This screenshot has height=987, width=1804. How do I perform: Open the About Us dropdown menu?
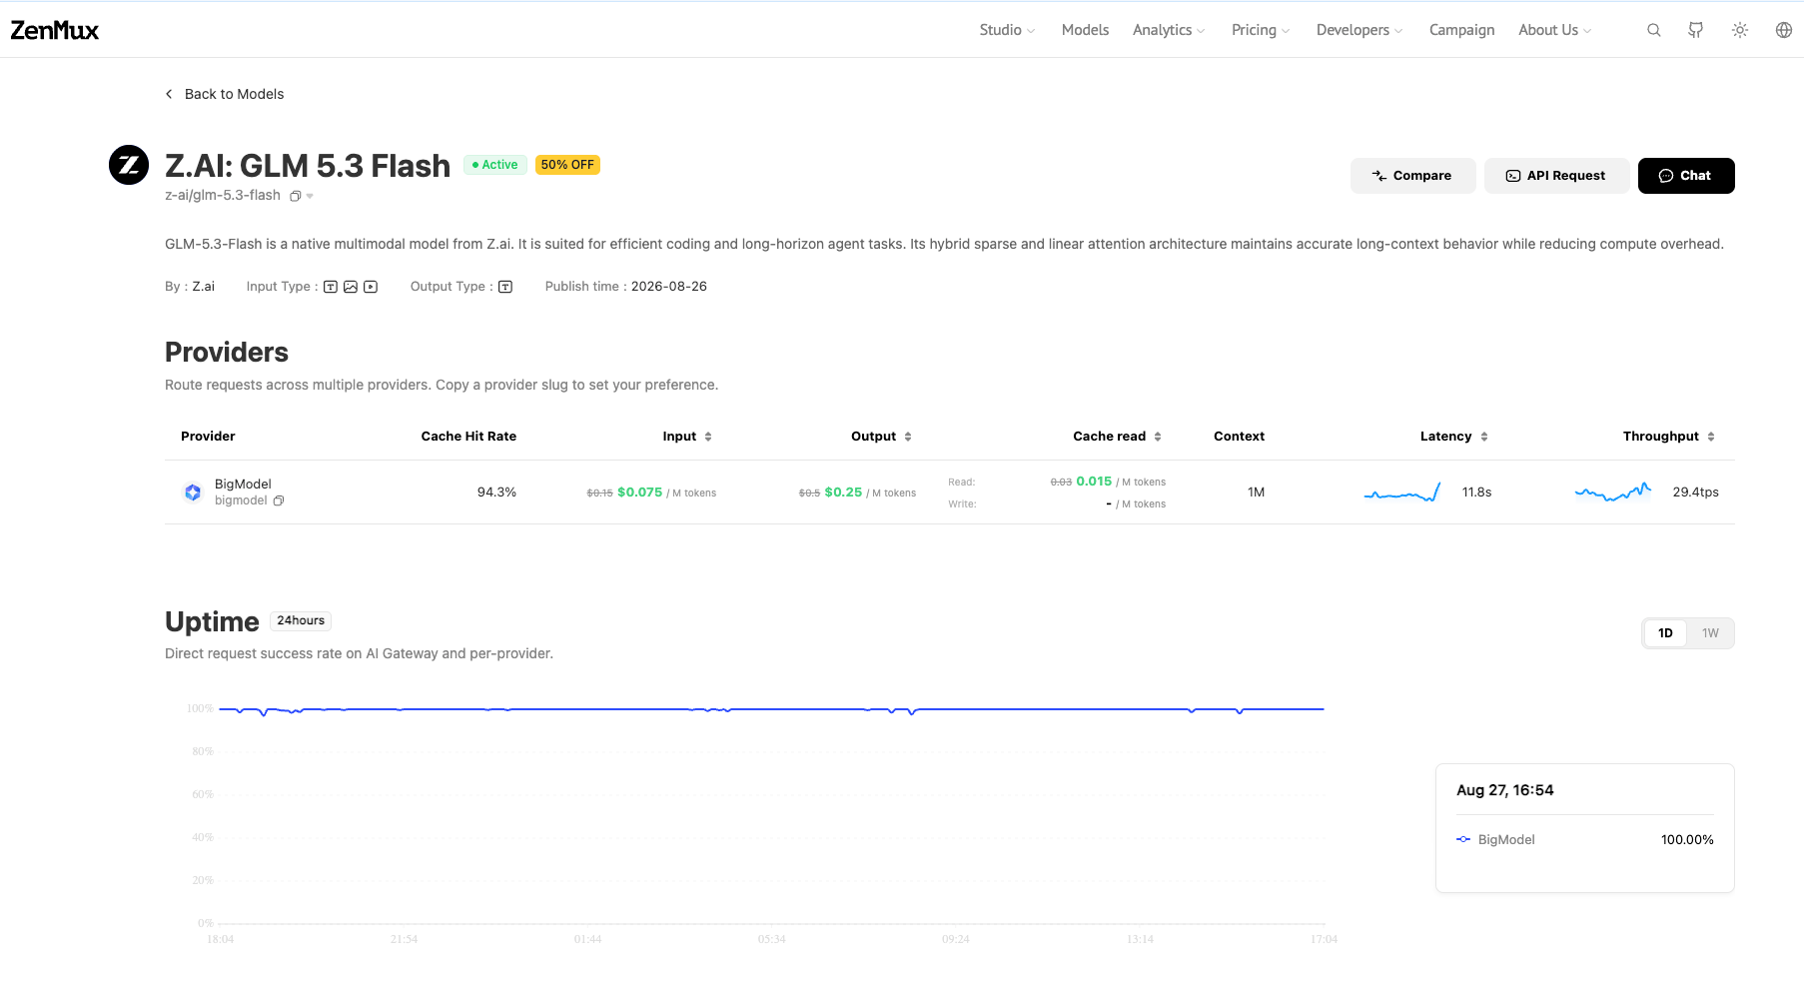pos(1555,30)
